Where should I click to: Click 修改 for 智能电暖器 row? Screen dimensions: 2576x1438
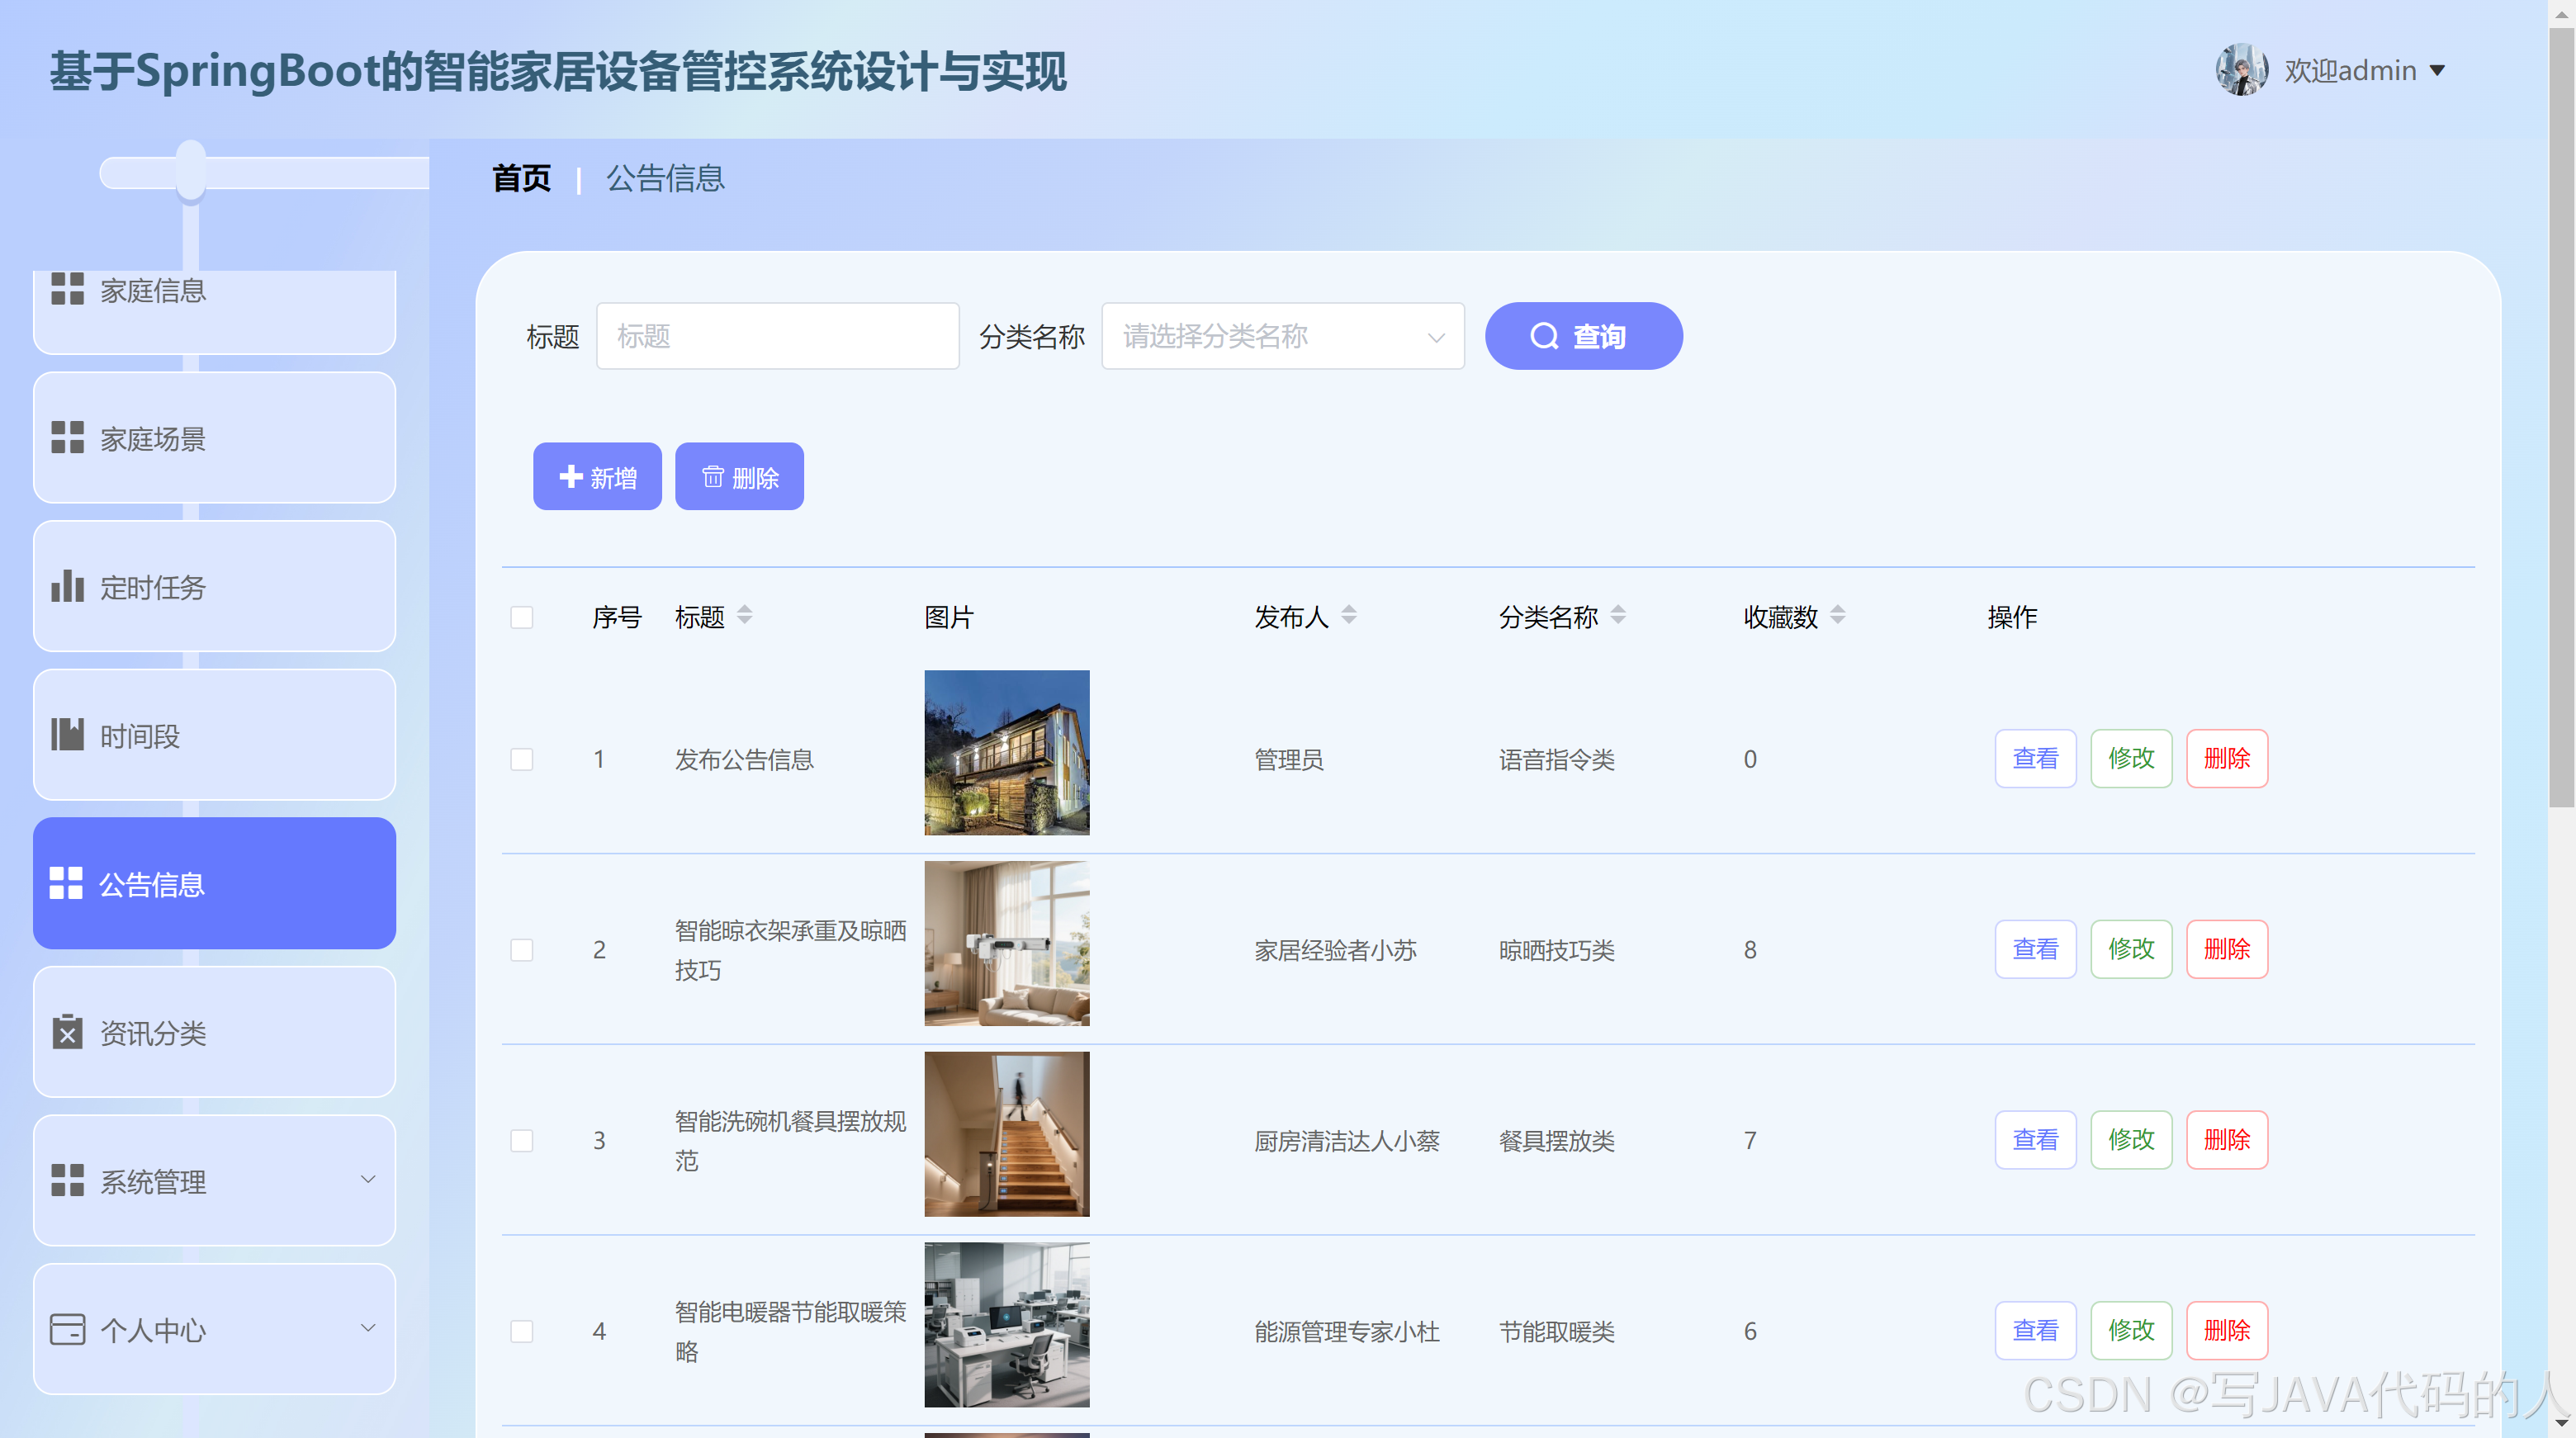[x=2131, y=1331]
